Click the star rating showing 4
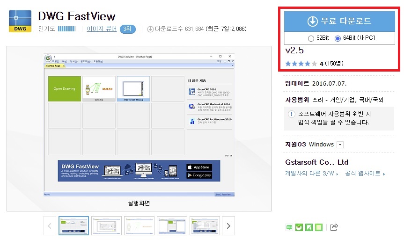404x247 pixels. pyautogui.click(x=301, y=64)
